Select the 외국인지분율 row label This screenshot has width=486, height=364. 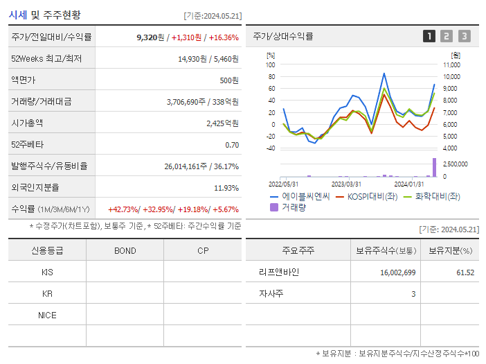tap(35, 187)
